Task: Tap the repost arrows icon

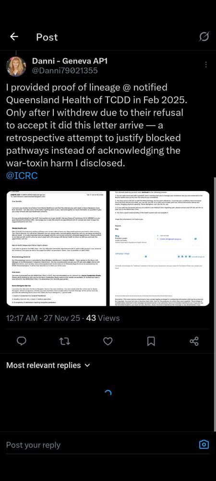Action: (64, 341)
